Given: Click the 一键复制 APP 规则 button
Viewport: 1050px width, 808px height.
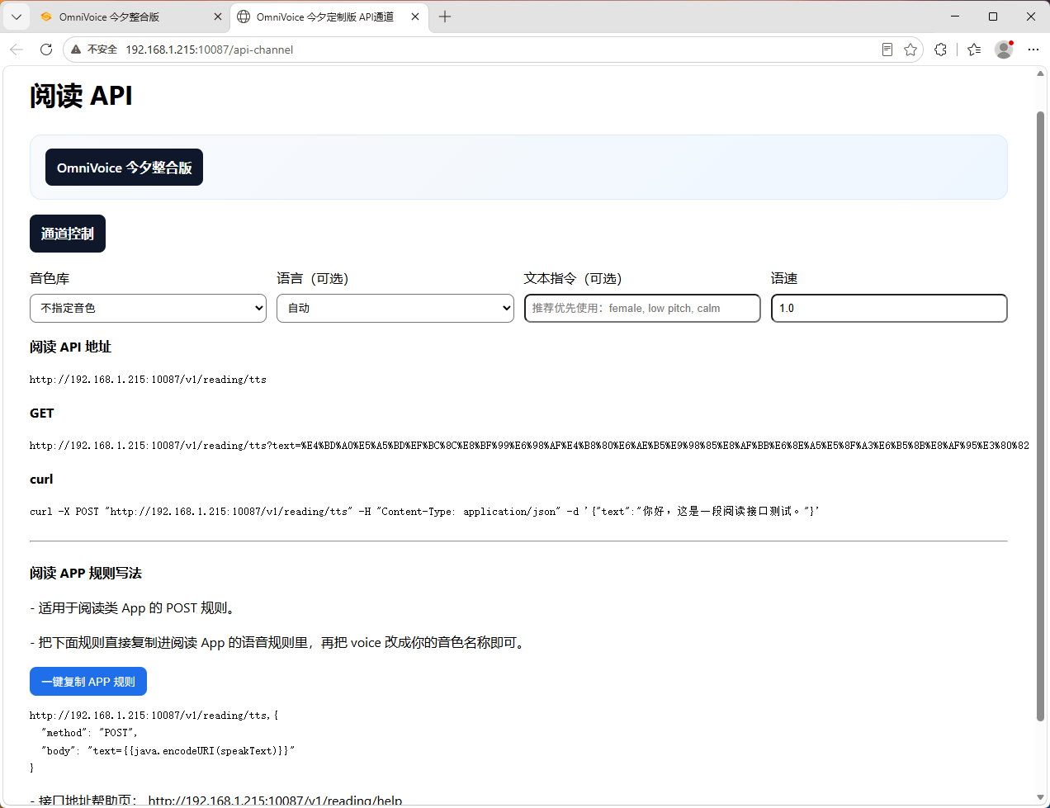Looking at the screenshot, I should click(x=88, y=682).
